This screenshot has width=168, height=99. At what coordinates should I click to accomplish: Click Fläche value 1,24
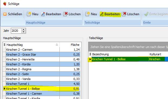tap(77, 50)
